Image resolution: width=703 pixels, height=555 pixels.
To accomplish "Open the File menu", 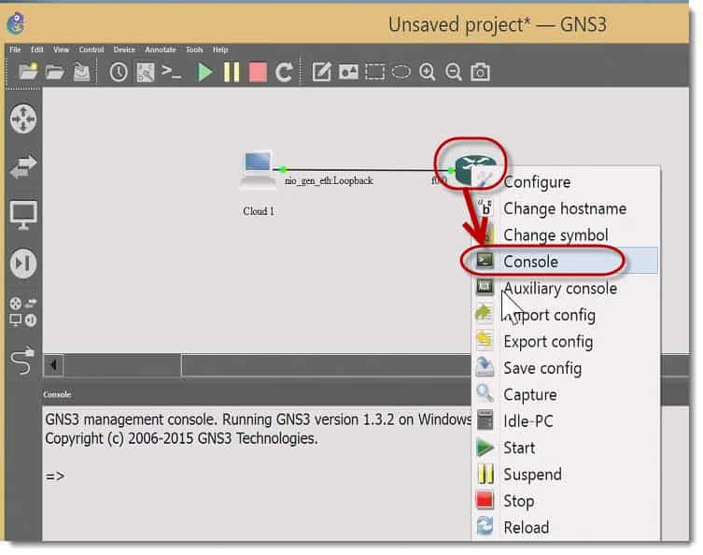I will click(x=15, y=50).
